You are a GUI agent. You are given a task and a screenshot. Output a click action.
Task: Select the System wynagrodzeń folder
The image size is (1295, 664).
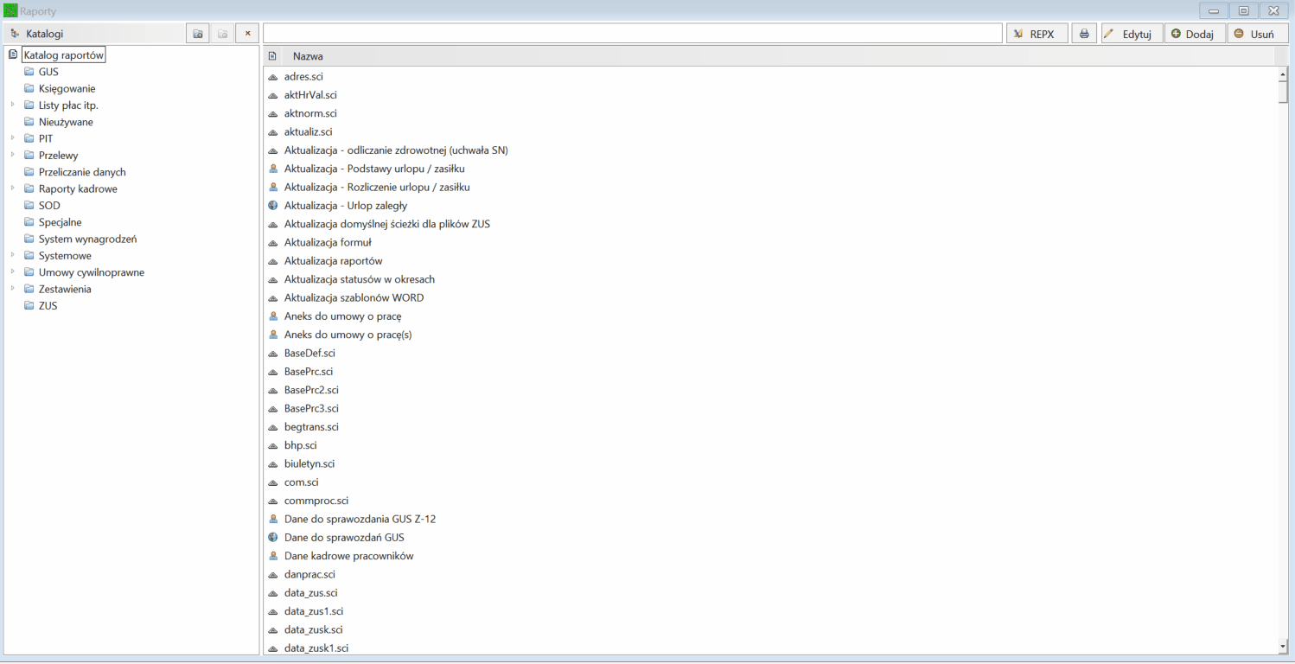coord(88,239)
